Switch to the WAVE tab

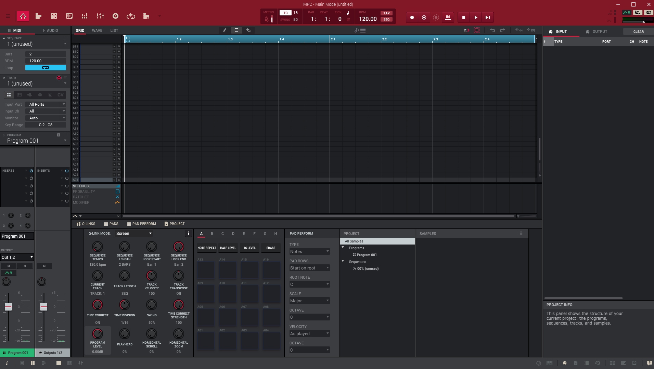click(x=97, y=30)
